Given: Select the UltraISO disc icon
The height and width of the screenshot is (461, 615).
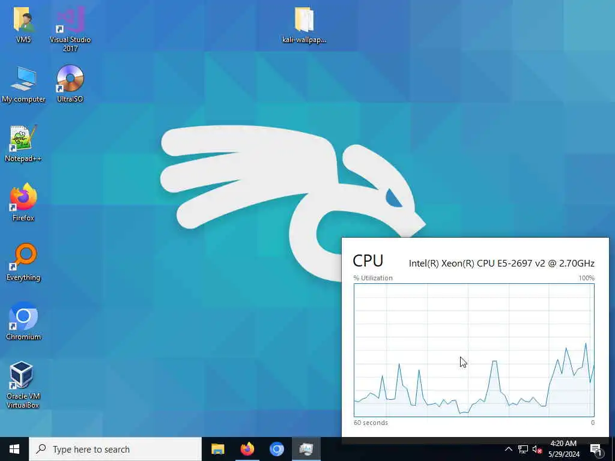Looking at the screenshot, I should [70, 83].
